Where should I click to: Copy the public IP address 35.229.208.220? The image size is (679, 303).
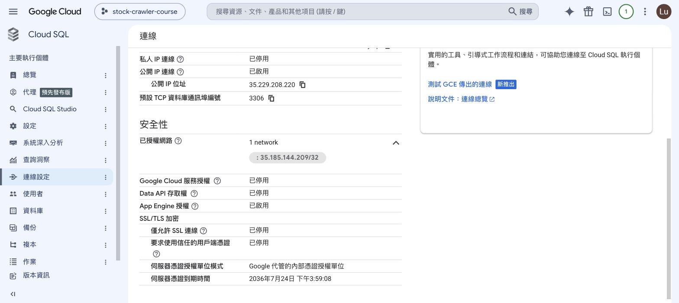(302, 85)
